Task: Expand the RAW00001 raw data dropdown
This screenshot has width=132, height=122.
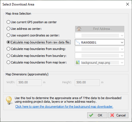Action: (100, 42)
